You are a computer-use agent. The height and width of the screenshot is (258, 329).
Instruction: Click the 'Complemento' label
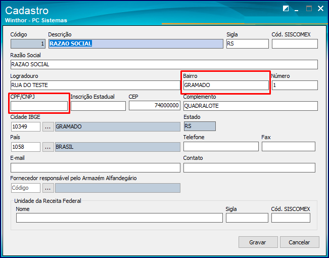[x=200, y=97]
